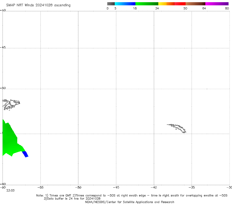Screen dimensions: 232x204
Task: Click the longitude label '-40' on bottom axis
Action: (154, 187)
